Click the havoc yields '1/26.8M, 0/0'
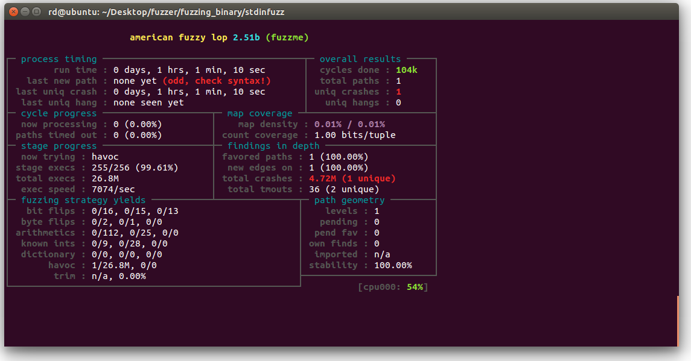This screenshot has width=691, height=361. [124, 265]
